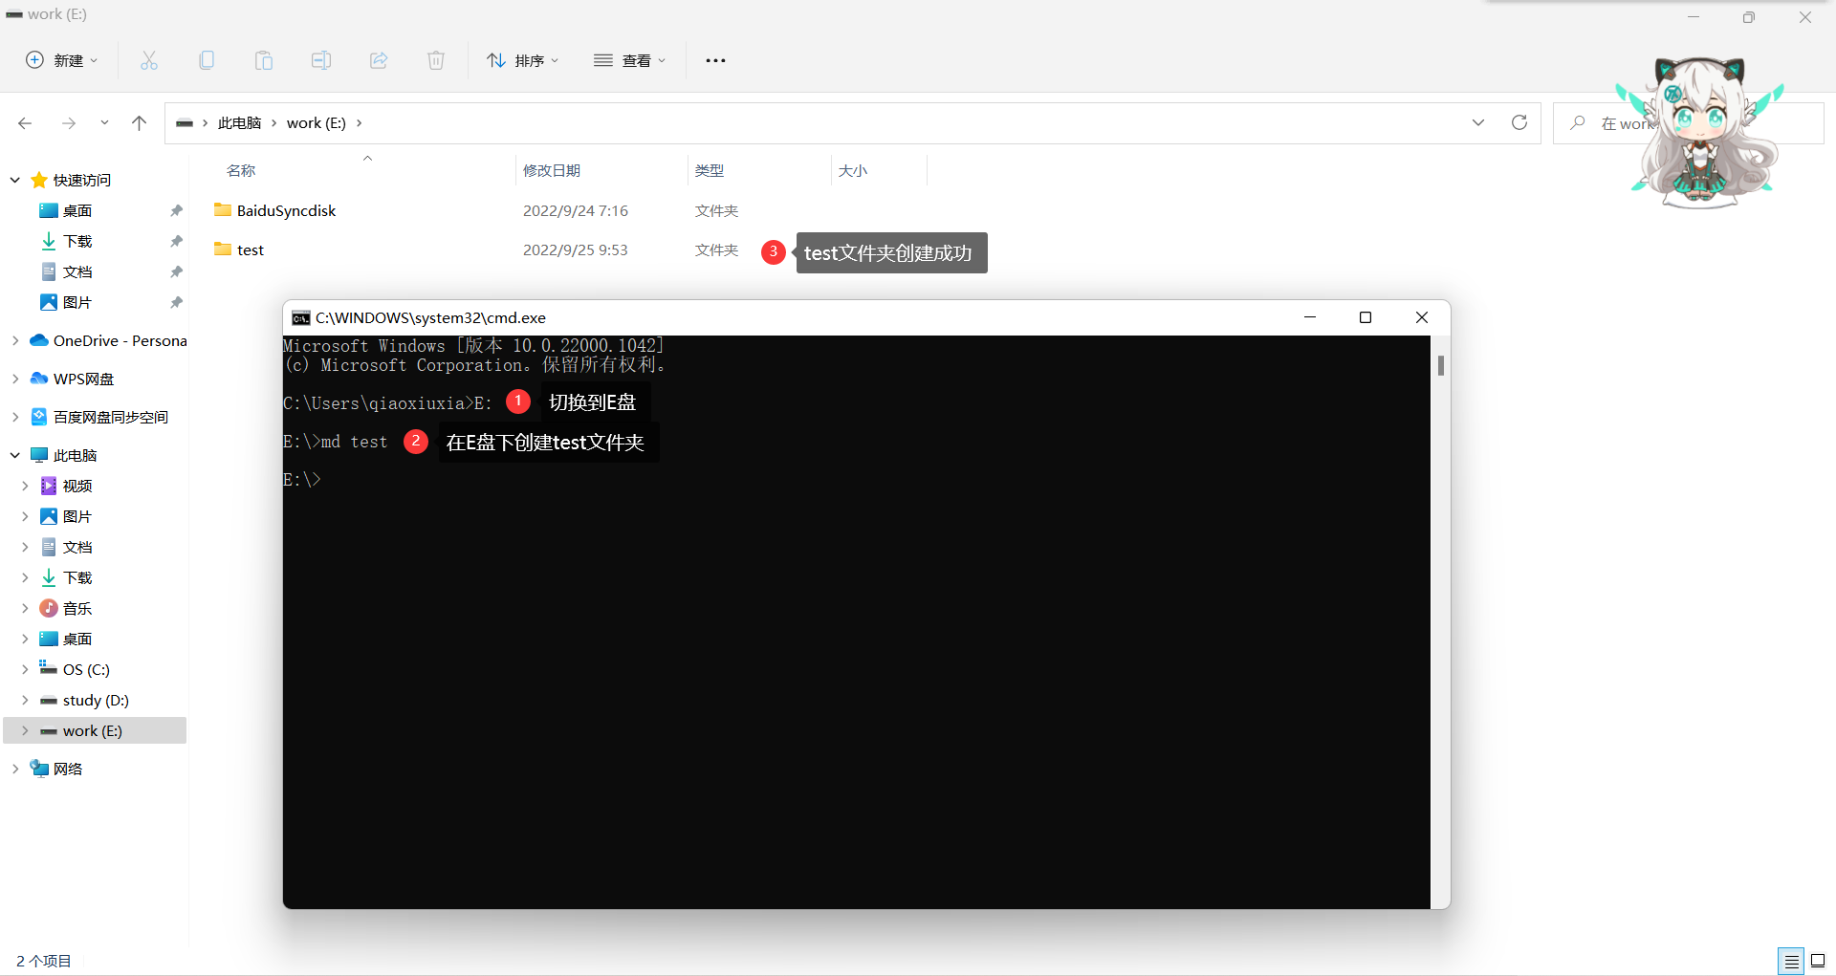Click the E:\> prompt in cmd window
This screenshot has width=1836, height=976.
(x=302, y=480)
